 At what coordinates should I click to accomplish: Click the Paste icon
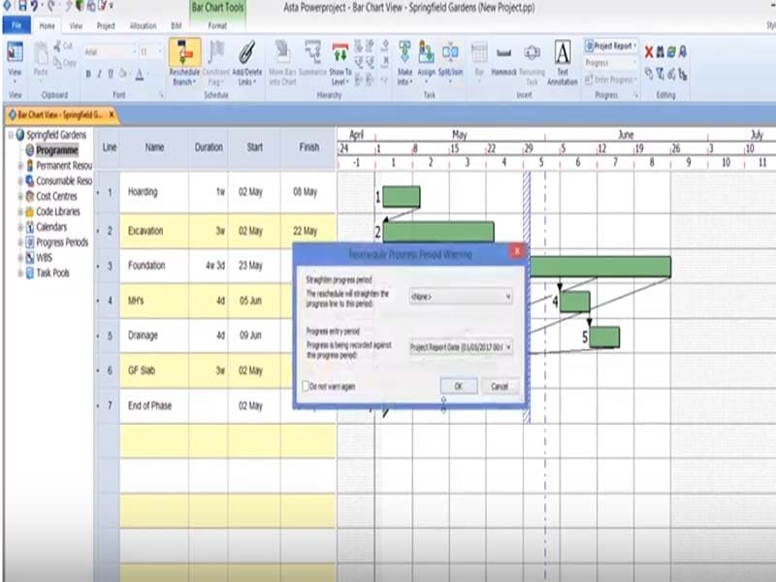pos(41,53)
